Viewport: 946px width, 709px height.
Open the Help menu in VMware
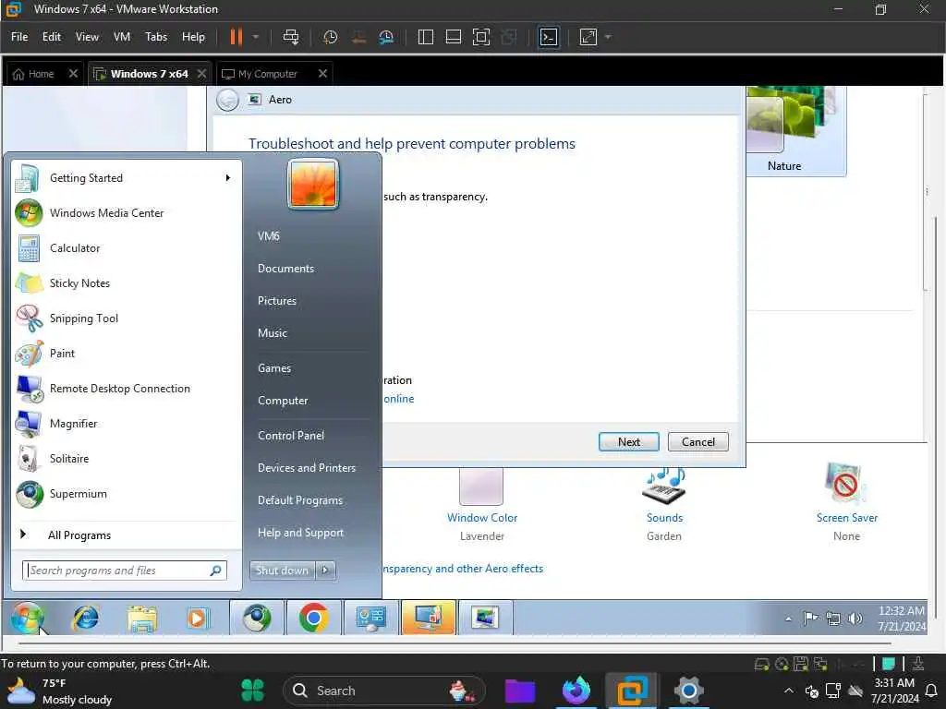click(193, 37)
